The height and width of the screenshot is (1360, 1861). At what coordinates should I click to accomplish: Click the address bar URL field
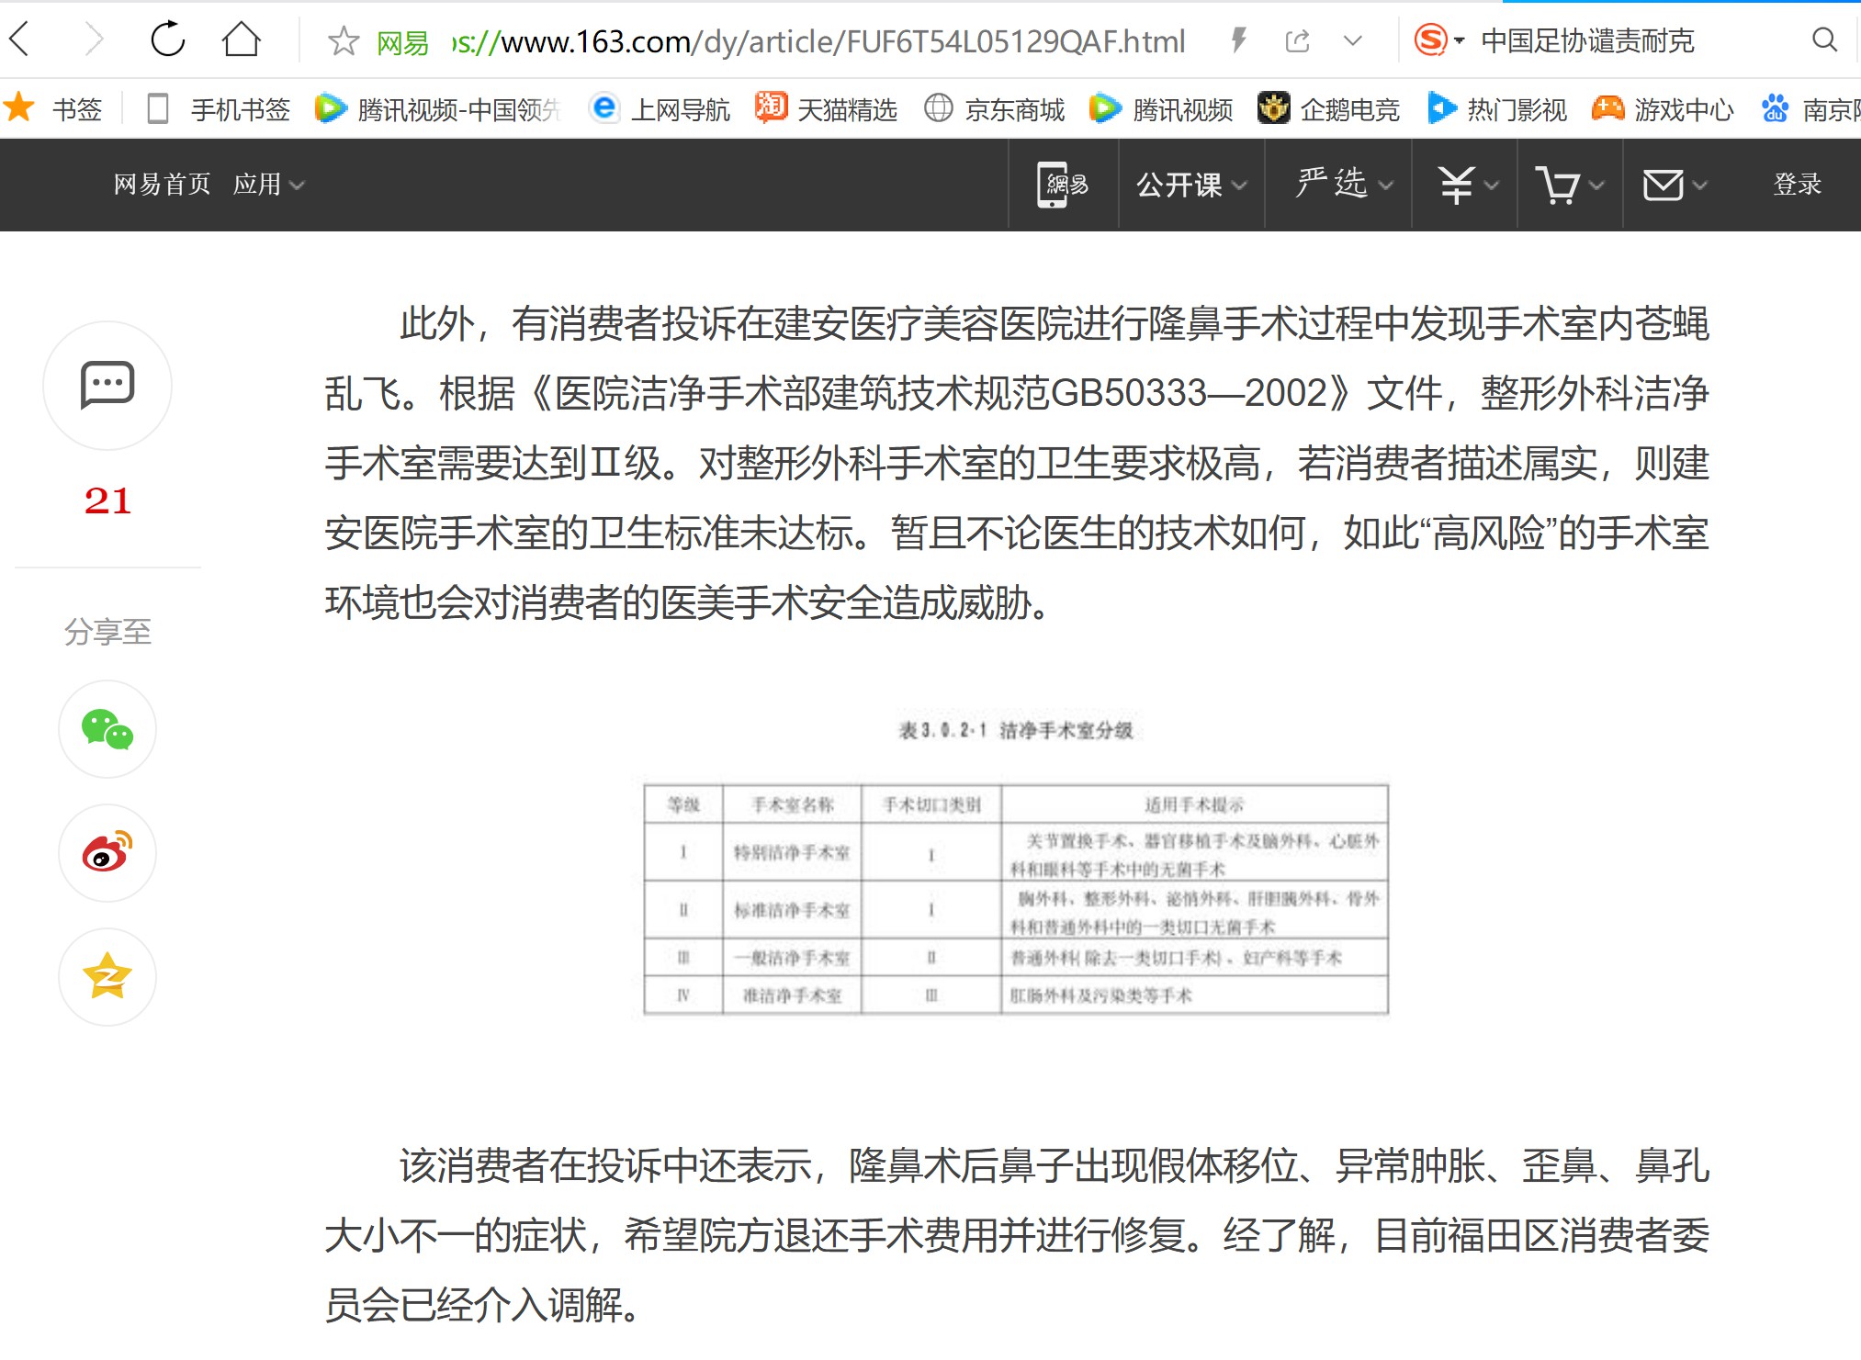tap(818, 41)
